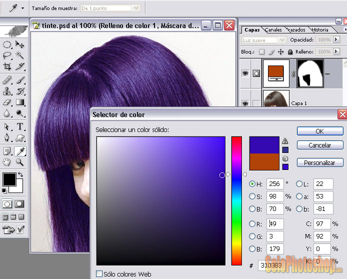Viewport: 347px width, 279px height.
Task: Open the Luz suave blend mode dropdown
Action: [281, 40]
